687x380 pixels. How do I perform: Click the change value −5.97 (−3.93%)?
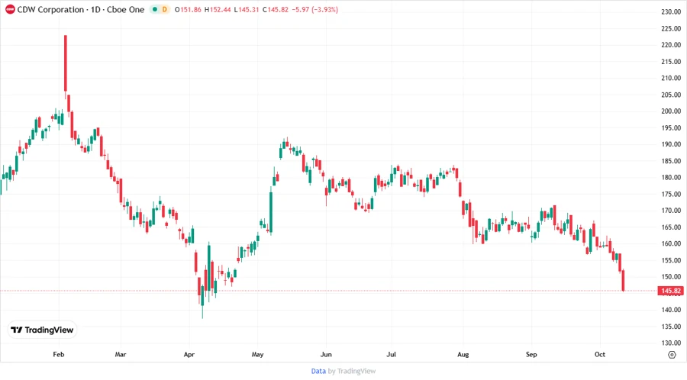(x=315, y=10)
